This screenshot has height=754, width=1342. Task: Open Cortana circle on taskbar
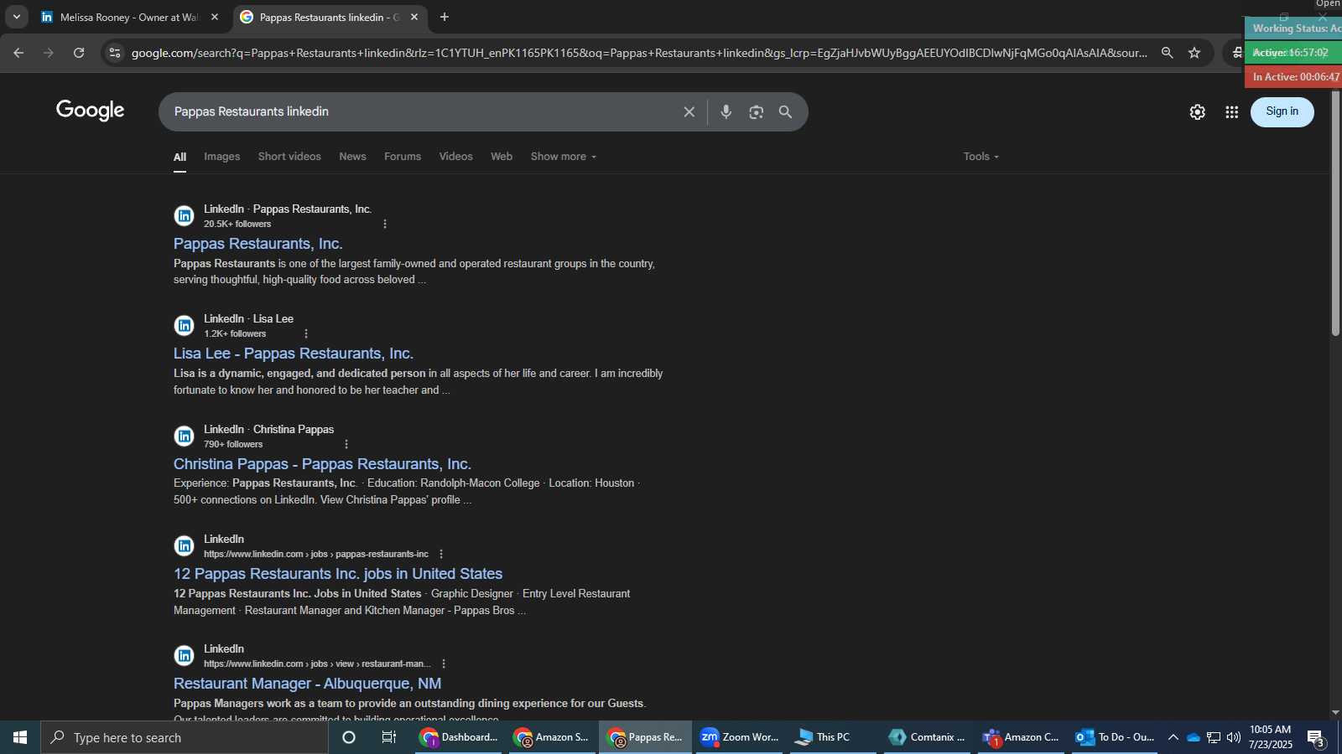click(349, 737)
